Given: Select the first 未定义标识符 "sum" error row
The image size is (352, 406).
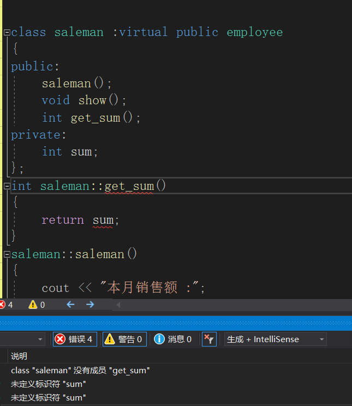Looking at the screenshot, I should [48, 384].
